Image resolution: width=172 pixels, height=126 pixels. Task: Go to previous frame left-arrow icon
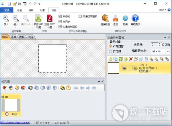click(82, 88)
